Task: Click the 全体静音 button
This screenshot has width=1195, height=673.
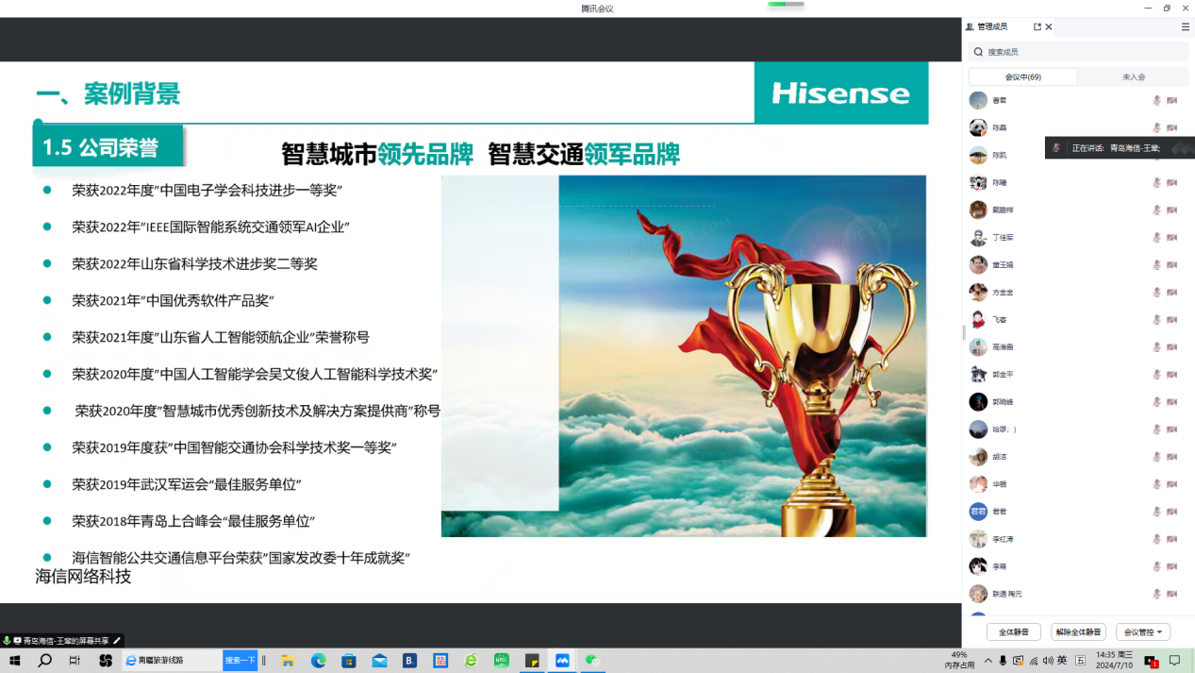Action: tap(1013, 632)
